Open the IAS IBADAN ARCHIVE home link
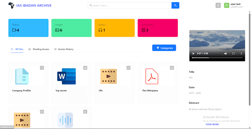This screenshot has height=129, width=251. pyautogui.click(x=34, y=6)
